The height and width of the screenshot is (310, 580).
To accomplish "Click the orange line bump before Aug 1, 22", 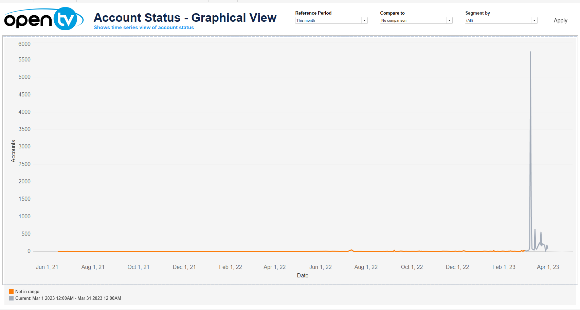I will (x=351, y=250).
